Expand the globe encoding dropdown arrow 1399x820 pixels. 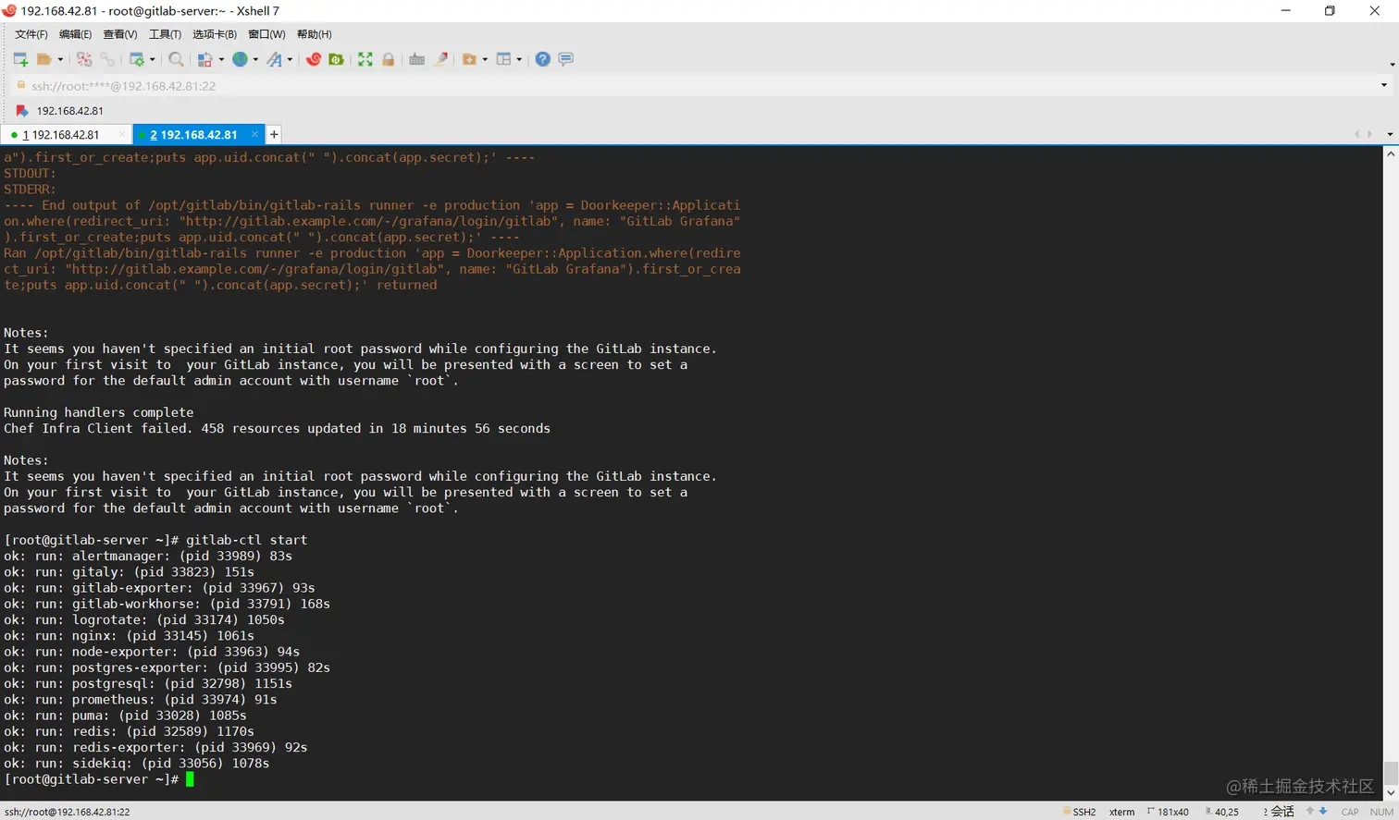pos(255,59)
